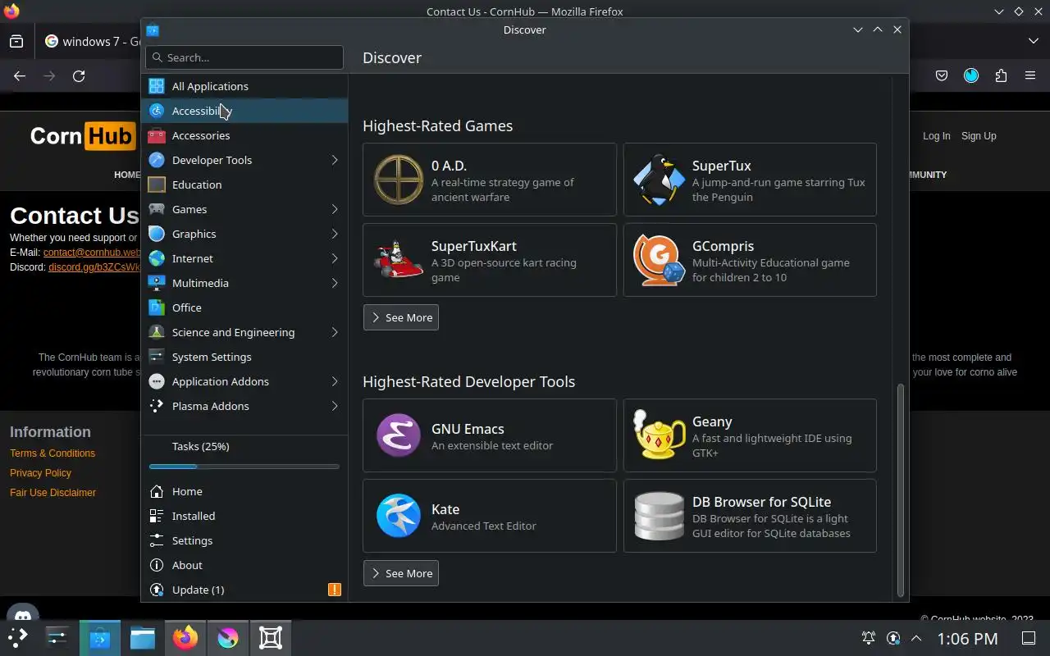Open the Privacy Policy link
This screenshot has height=656, width=1050.
click(x=40, y=473)
